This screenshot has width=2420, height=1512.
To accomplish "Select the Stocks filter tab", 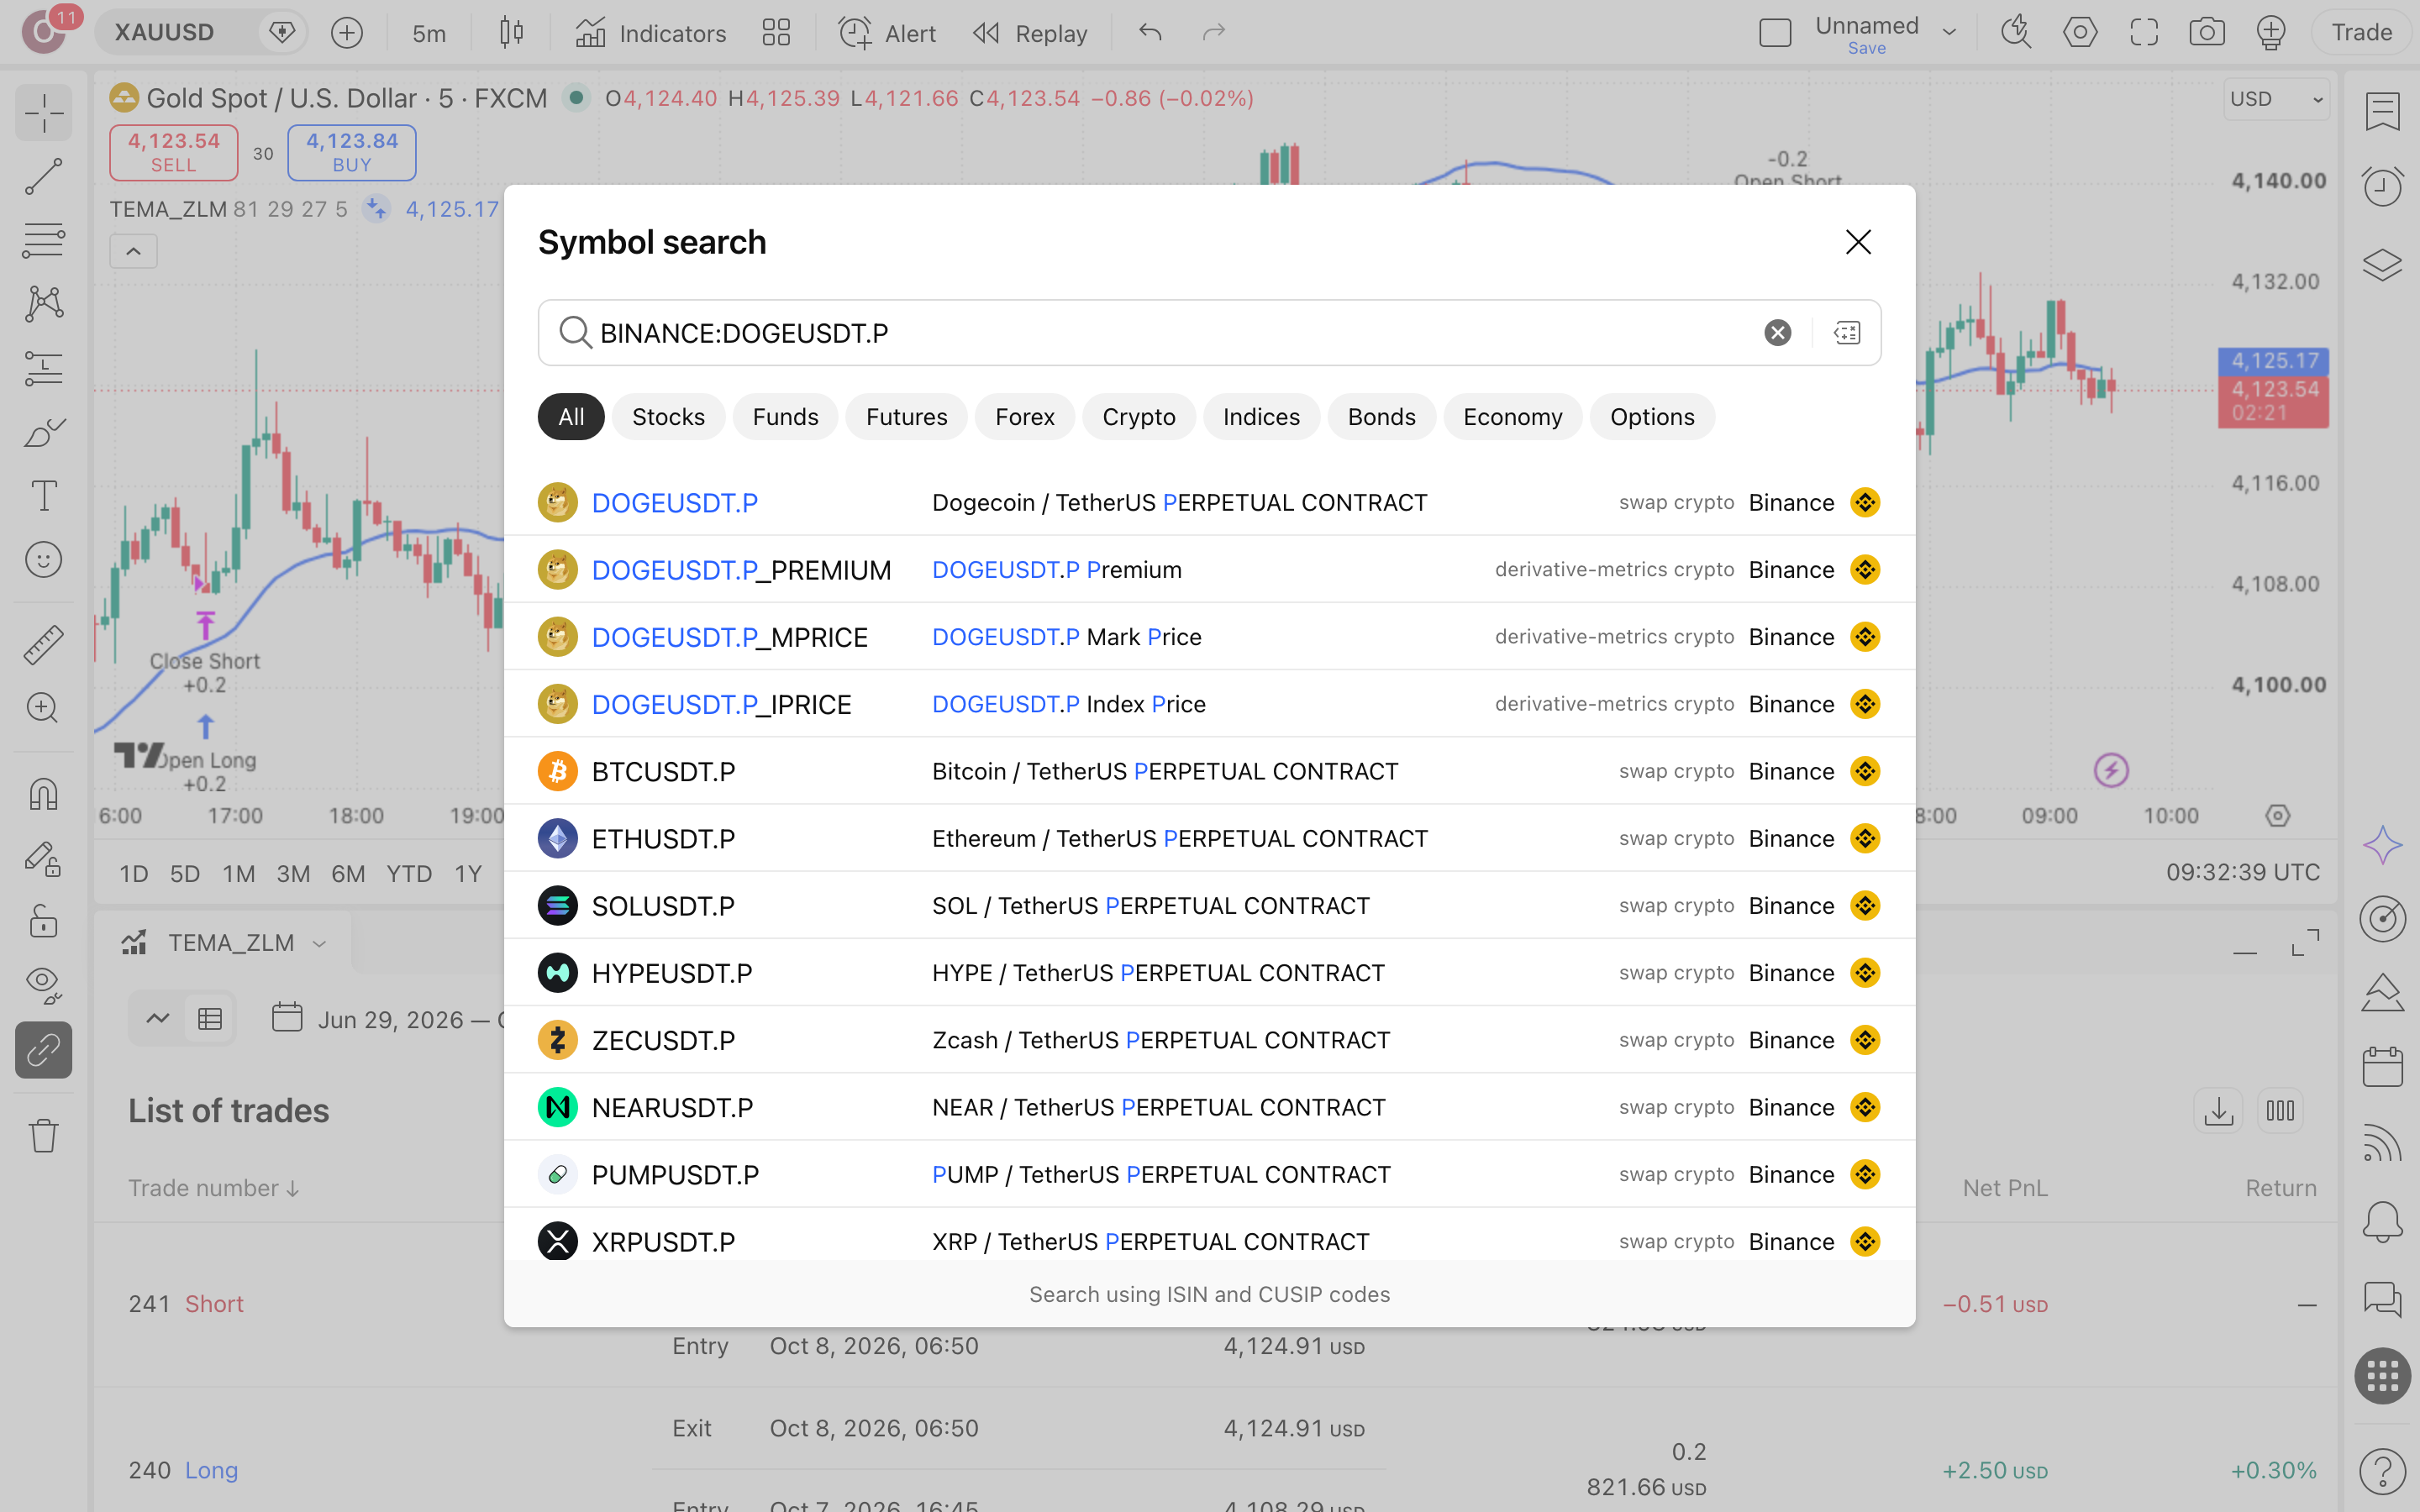I will pos(668,417).
